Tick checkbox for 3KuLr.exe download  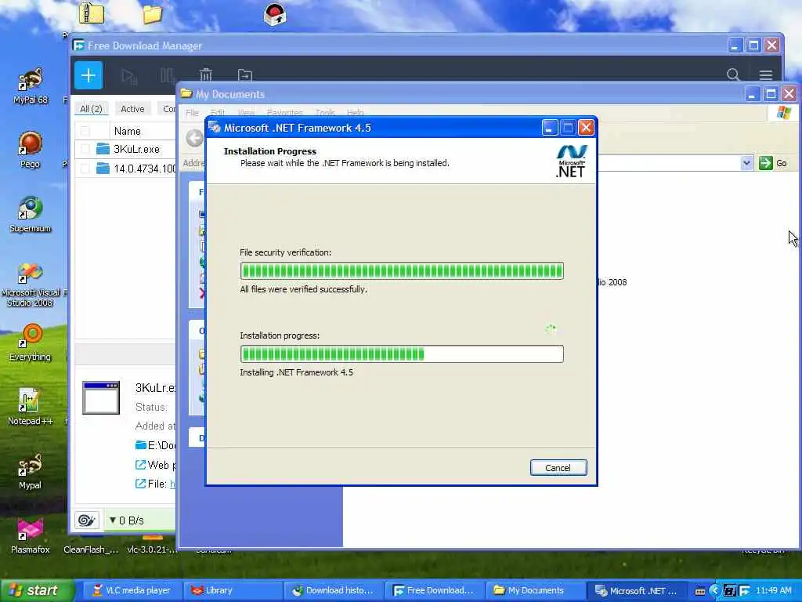[85, 149]
